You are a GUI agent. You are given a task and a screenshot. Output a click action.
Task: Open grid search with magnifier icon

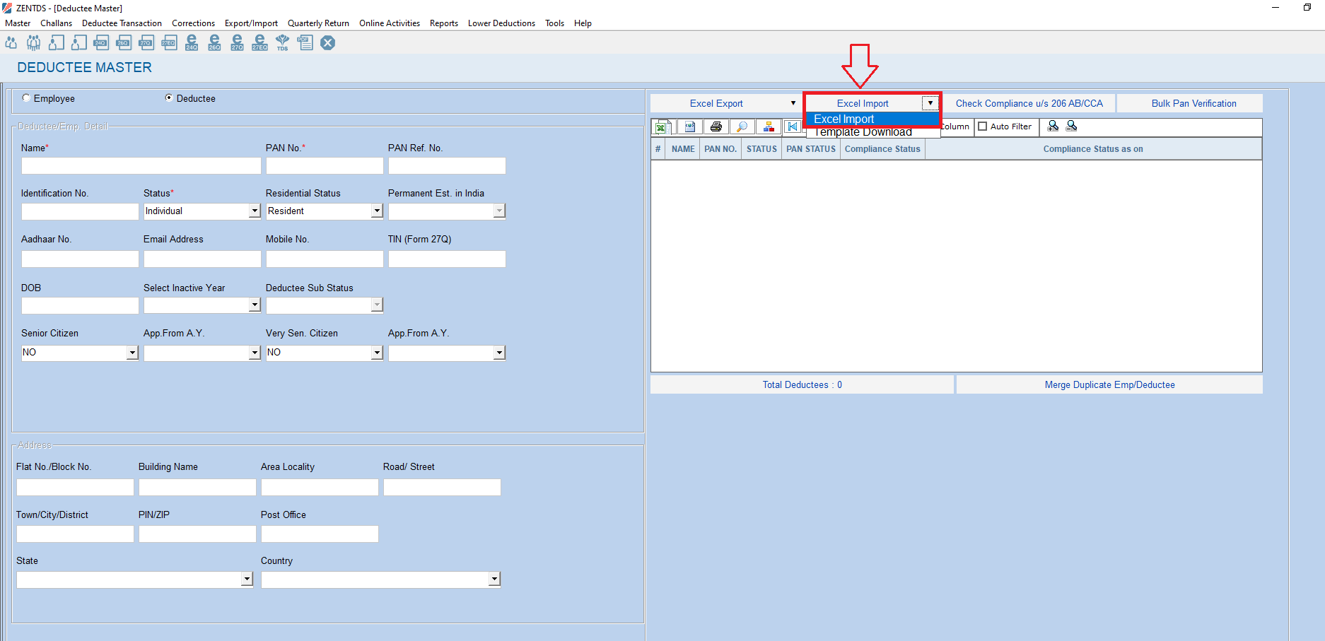[x=742, y=127]
